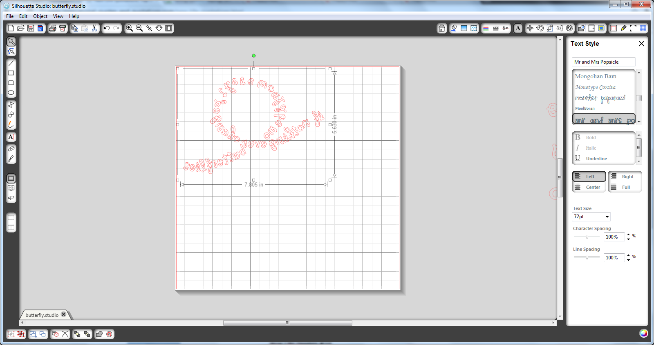Increase Character Spacing with up arrow
654x345 pixels.
tap(628, 234)
